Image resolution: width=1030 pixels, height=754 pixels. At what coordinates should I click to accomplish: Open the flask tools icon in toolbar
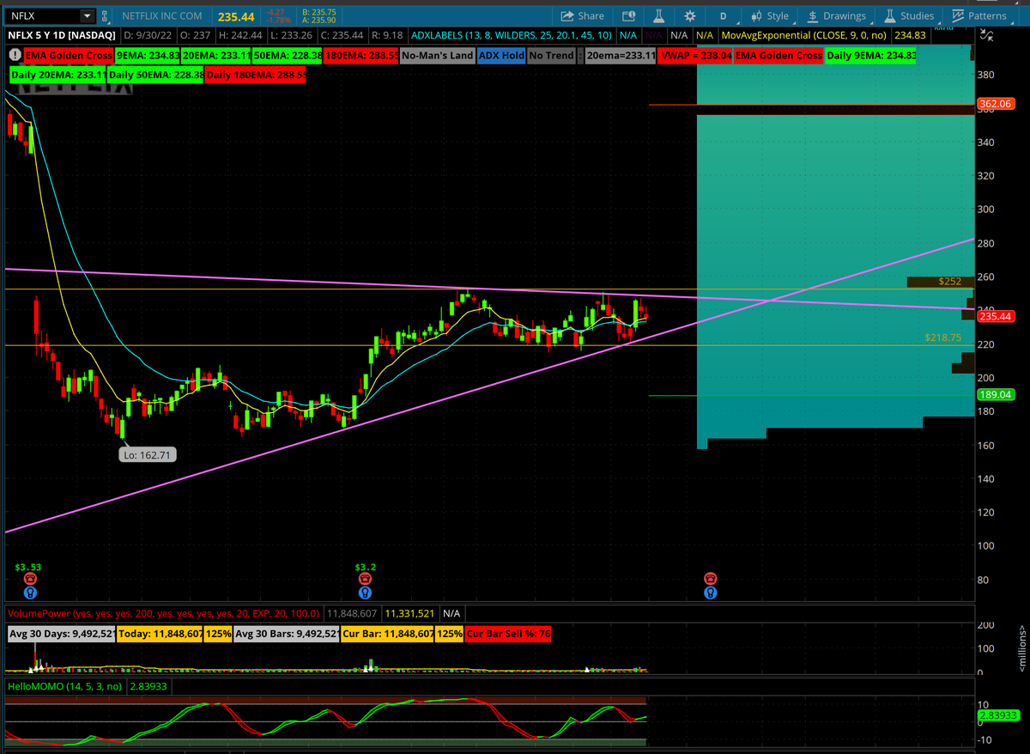coord(659,15)
